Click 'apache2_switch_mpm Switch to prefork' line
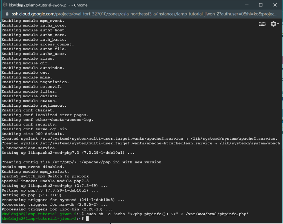The width and height of the screenshot is (283, 224). point(45,176)
